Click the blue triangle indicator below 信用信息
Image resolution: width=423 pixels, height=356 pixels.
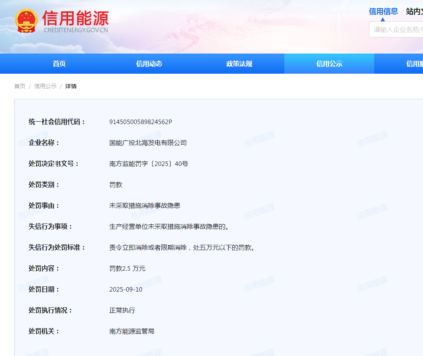click(x=383, y=19)
